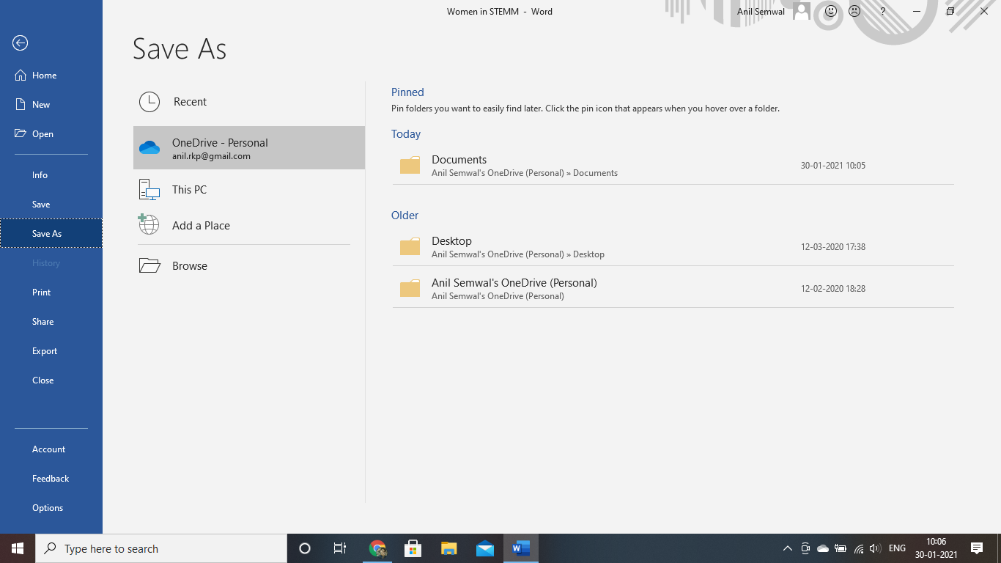Open the Windows Start menu

pyautogui.click(x=18, y=548)
